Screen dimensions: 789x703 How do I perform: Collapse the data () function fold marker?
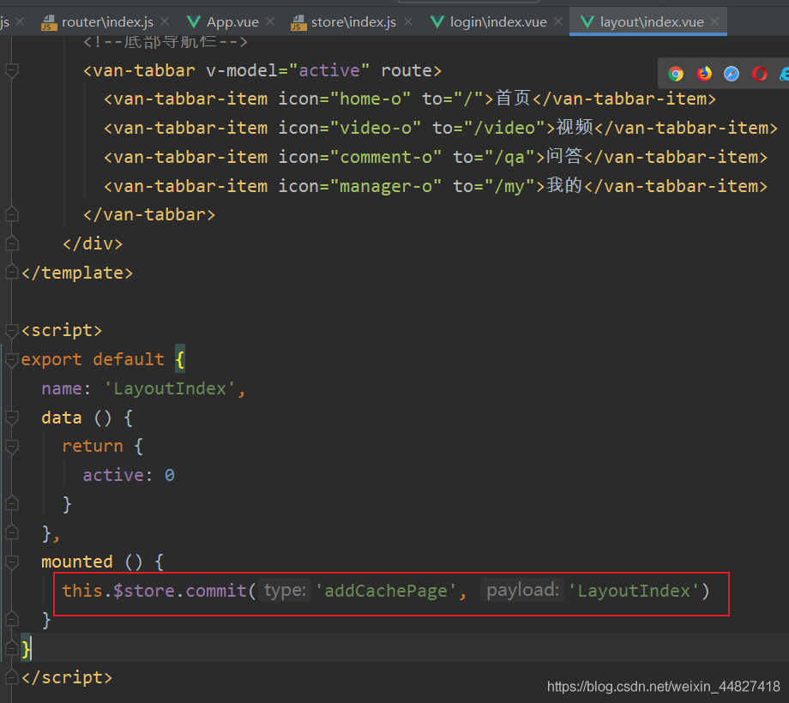(x=11, y=418)
